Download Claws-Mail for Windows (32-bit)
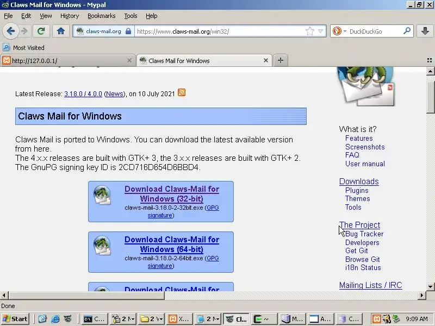The width and height of the screenshot is (435, 326). (x=172, y=194)
